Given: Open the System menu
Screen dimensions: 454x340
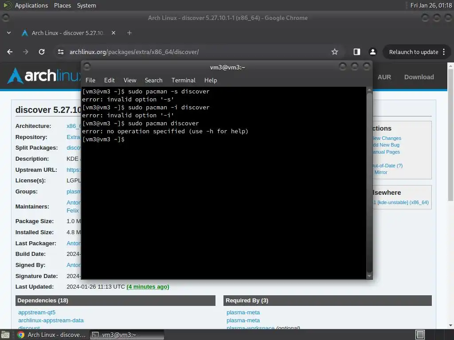Looking at the screenshot, I should click(86, 5).
